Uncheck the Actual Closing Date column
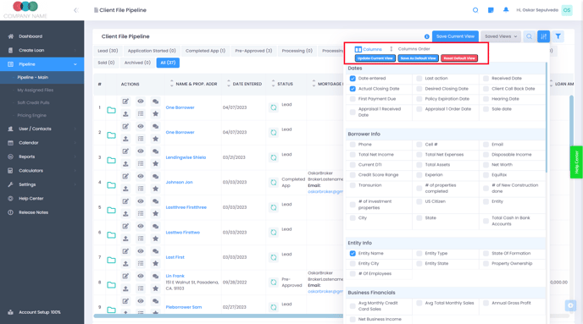The width and height of the screenshot is (583, 324). pos(353,89)
